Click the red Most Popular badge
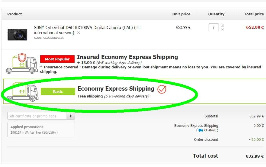The width and height of the screenshot is (266, 167). click(x=57, y=59)
